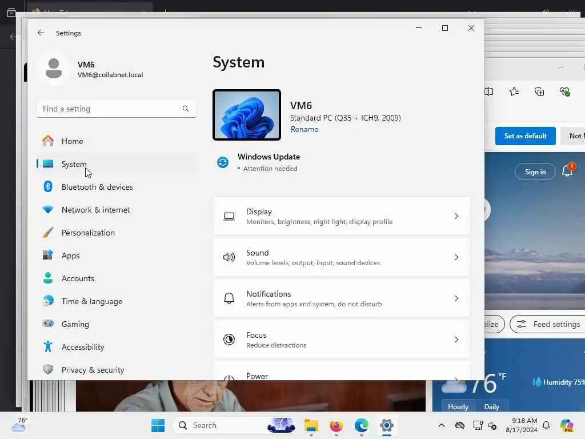Open Feed settings in Edge page
Image resolution: width=585 pixels, height=439 pixels.
[x=548, y=324]
